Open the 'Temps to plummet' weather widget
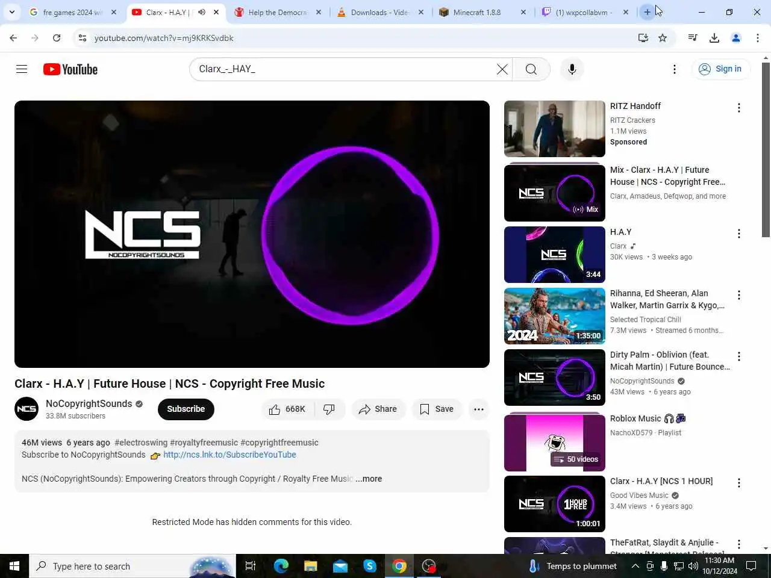The height and width of the screenshot is (578, 771). [573, 566]
